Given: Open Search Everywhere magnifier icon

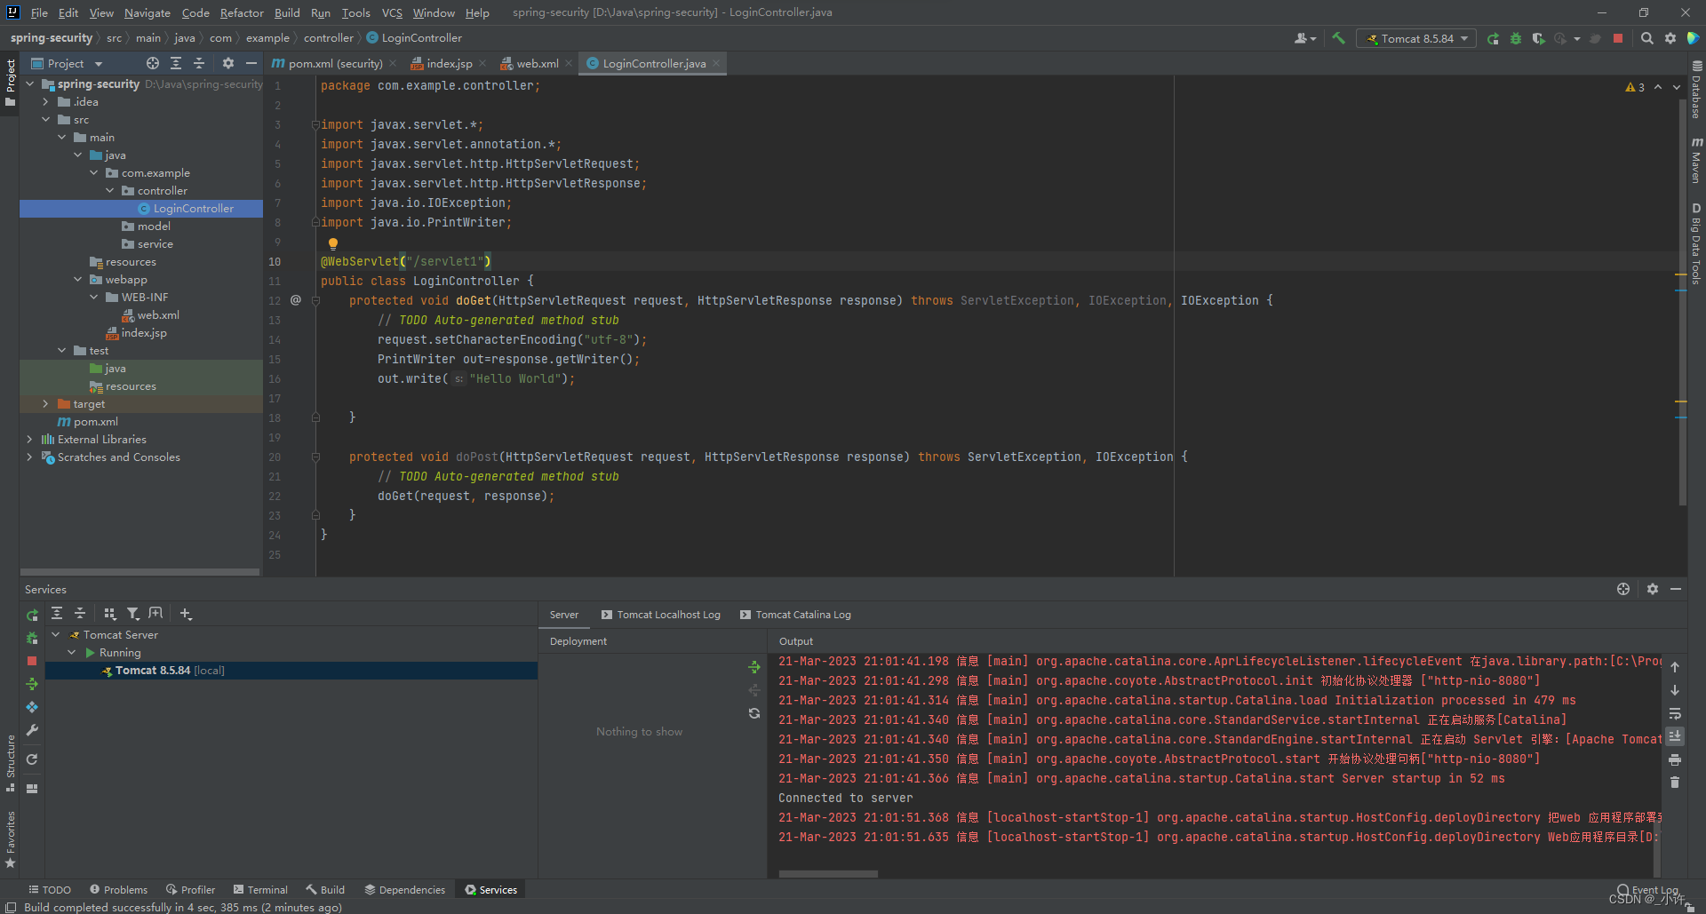Looking at the screenshot, I should pyautogui.click(x=1646, y=38).
